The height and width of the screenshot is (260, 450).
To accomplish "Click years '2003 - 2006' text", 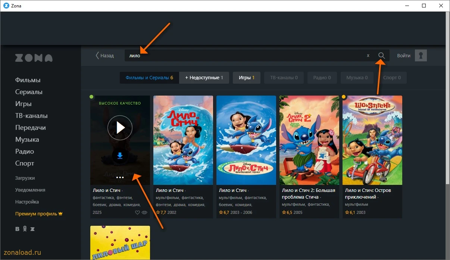I will click(241, 212).
